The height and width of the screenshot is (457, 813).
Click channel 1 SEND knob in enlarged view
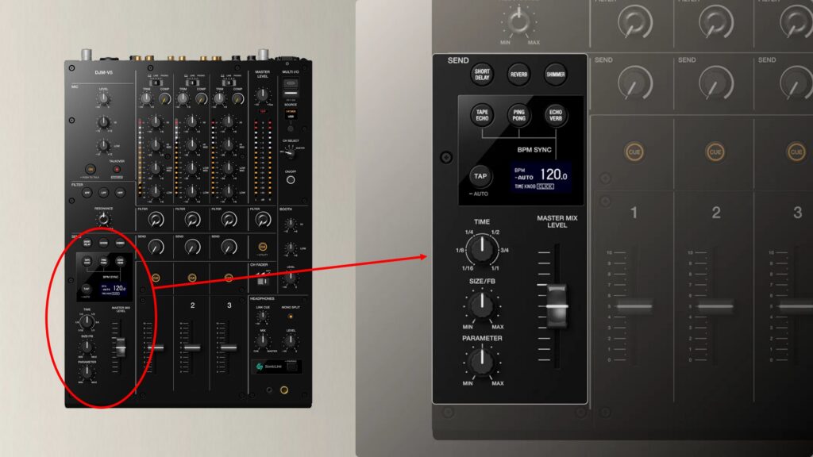(634, 83)
